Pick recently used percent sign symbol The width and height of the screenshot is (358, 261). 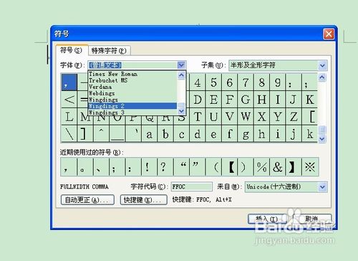261,167
